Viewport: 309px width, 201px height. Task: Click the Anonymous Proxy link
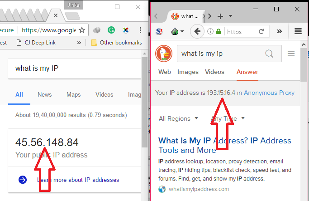point(269,93)
